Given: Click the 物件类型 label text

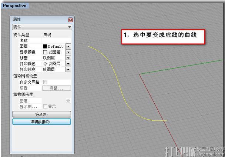Looking at the screenshot, I should pos(21,35).
